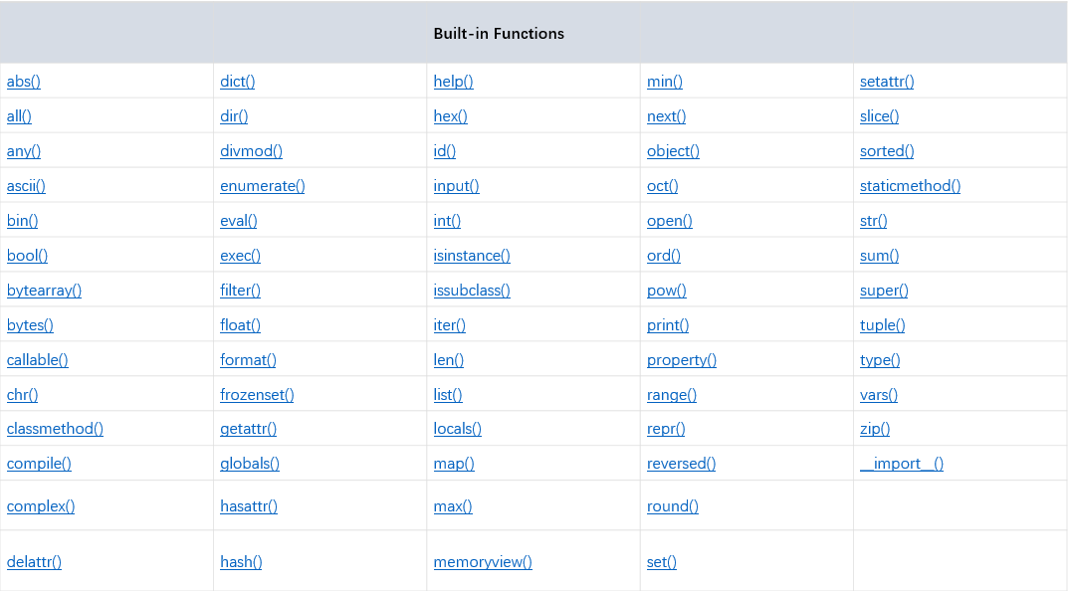Open the globals() link

click(x=250, y=464)
